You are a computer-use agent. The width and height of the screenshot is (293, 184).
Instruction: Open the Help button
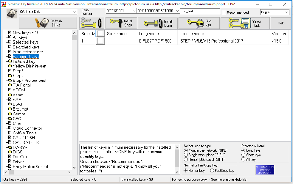pyautogui.click(x=281, y=23)
